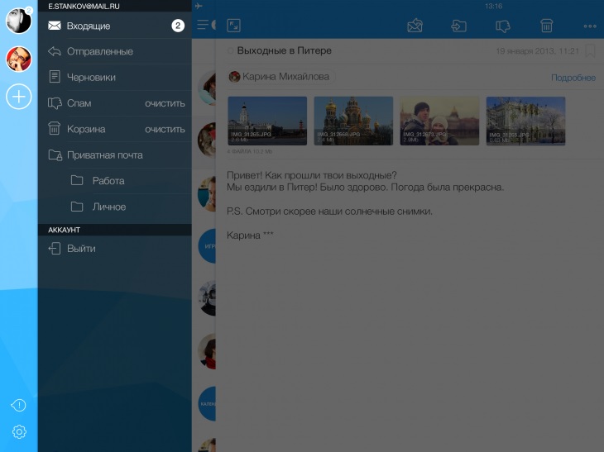604x452 pixels.
Task: Click the mark-as-unread envelope toolbar icon
Action: [415, 26]
